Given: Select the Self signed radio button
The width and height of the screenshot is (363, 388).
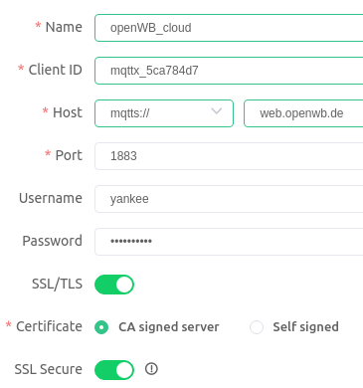Looking at the screenshot, I should (x=257, y=327).
